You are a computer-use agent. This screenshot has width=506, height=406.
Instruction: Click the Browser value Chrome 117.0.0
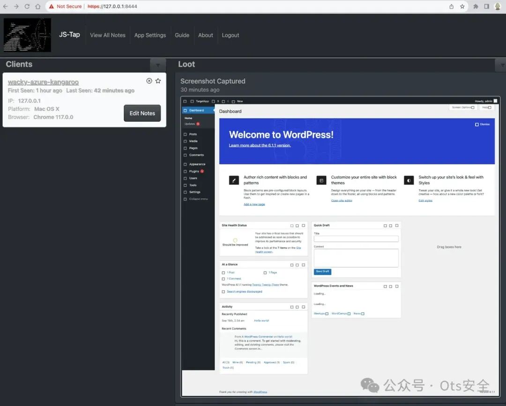point(53,117)
